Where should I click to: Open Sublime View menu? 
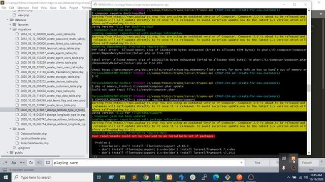pos(44,8)
